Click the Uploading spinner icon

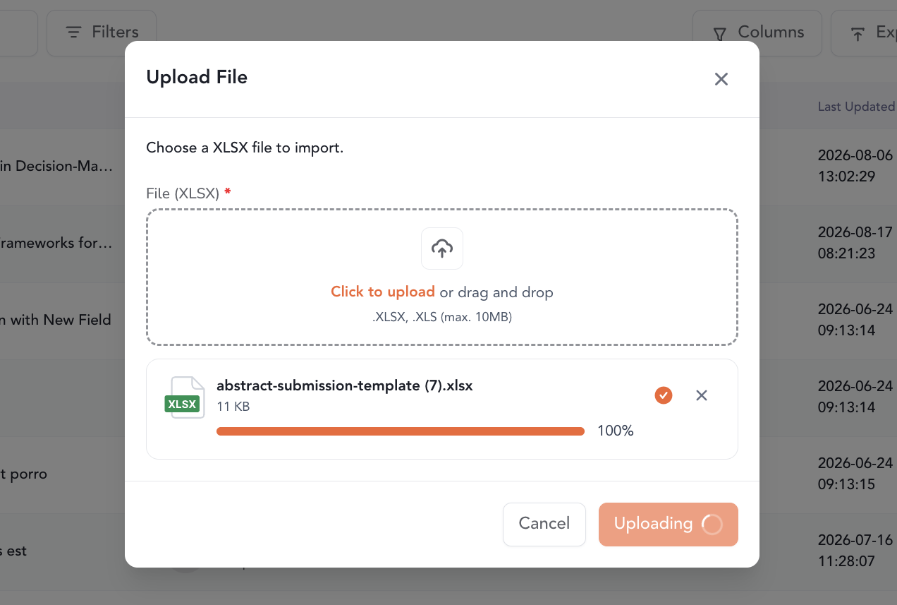[712, 524]
